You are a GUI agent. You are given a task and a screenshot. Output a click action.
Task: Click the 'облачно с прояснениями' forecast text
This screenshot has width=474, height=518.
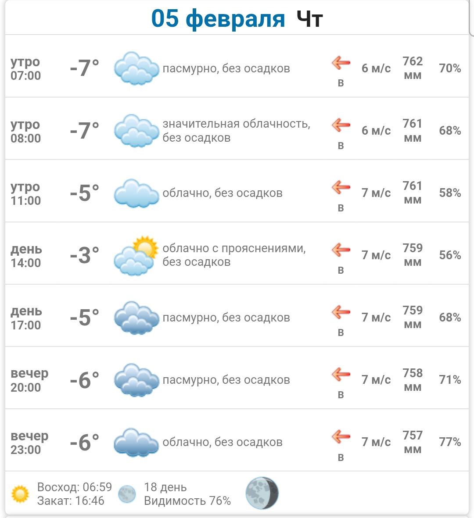234,248
